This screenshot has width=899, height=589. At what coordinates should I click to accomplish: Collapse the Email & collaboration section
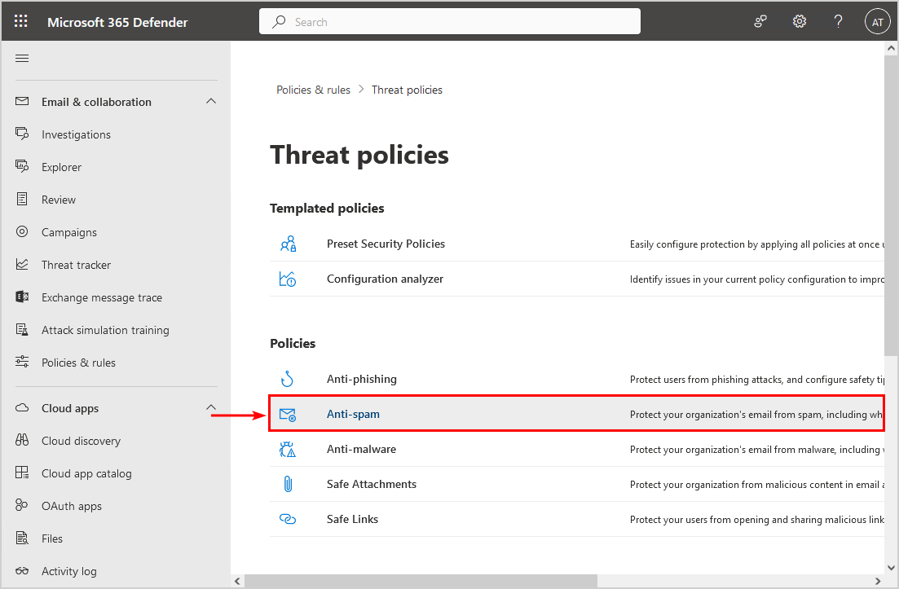(211, 101)
